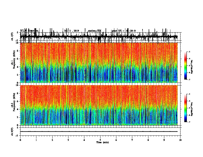Click the ch.3 flat waveform trace

pos(99,132)
